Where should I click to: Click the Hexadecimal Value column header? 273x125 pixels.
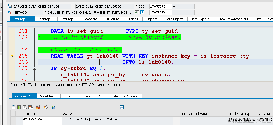(x=204, y=114)
